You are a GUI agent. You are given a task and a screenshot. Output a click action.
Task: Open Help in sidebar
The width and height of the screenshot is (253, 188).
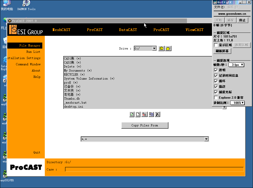tap(37, 77)
